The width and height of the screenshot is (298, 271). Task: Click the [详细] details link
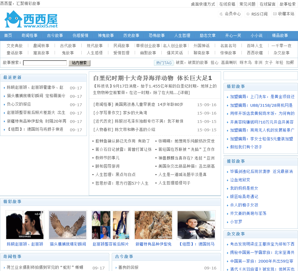pos(184,93)
